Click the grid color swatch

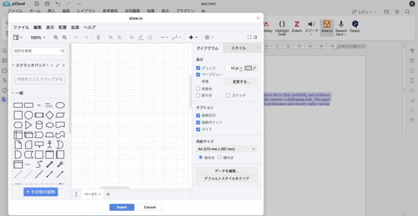(x=249, y=68)
